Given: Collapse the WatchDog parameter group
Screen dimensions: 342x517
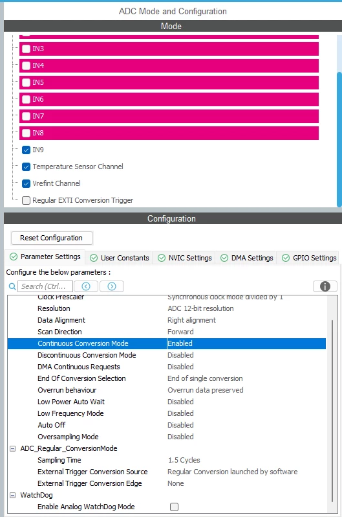Looking at the screenshot, I should [x=12, y=495].
